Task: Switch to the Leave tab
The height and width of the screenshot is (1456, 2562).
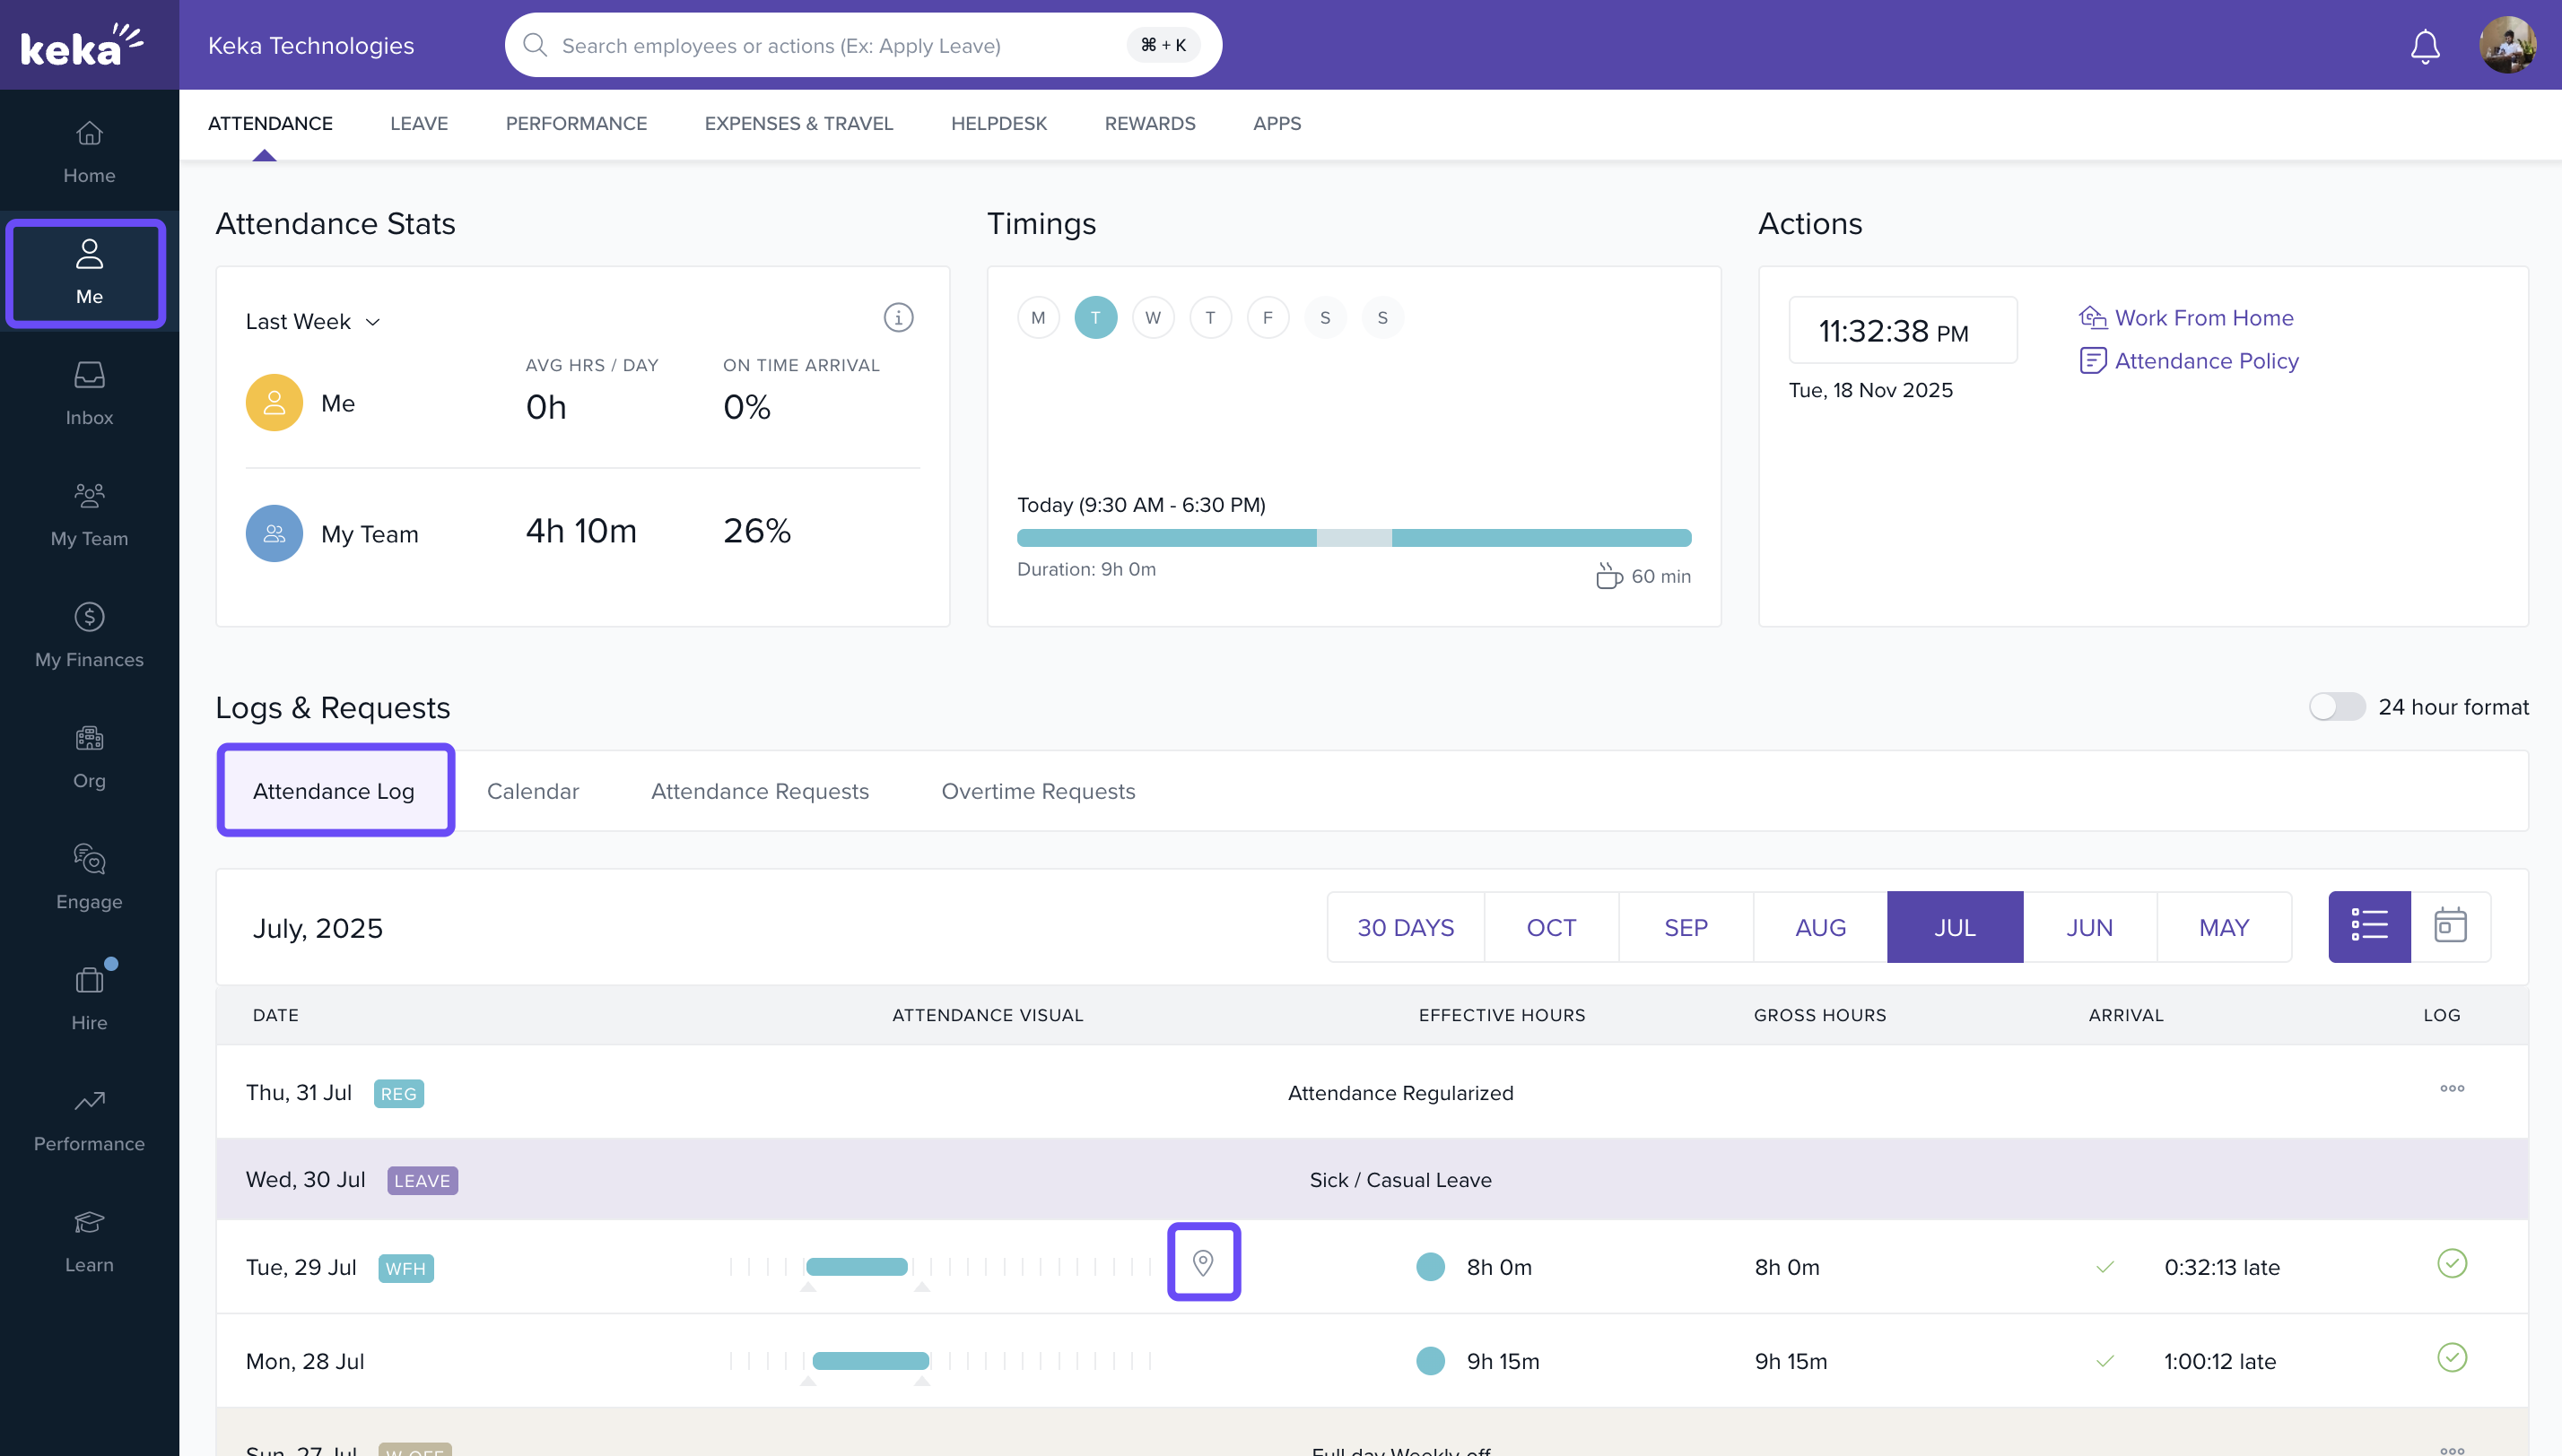Action: tap(418, 124)
